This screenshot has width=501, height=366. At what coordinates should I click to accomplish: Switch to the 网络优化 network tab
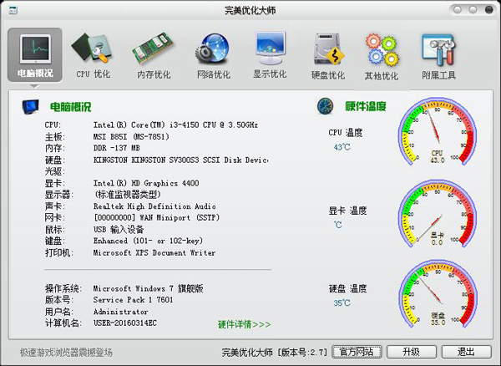point(214,56)
